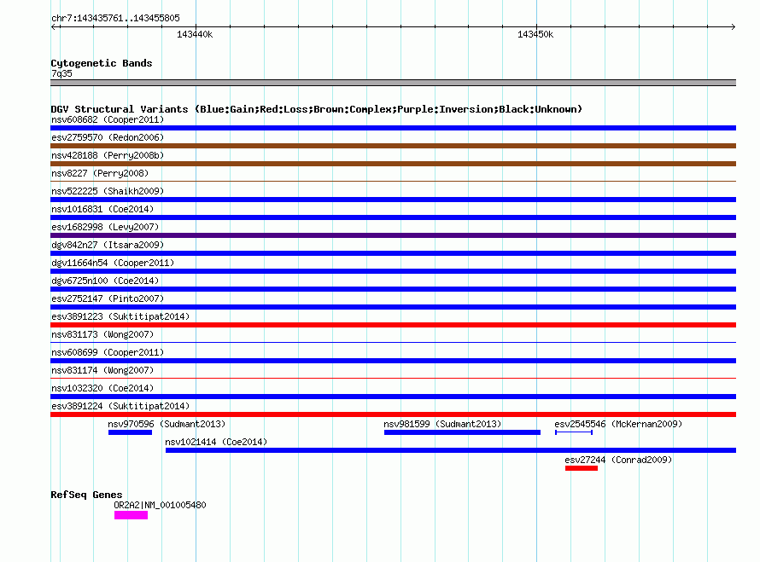
Task: Click the Cytogenetic Bands track title
Action: click(x=102, y=63)
